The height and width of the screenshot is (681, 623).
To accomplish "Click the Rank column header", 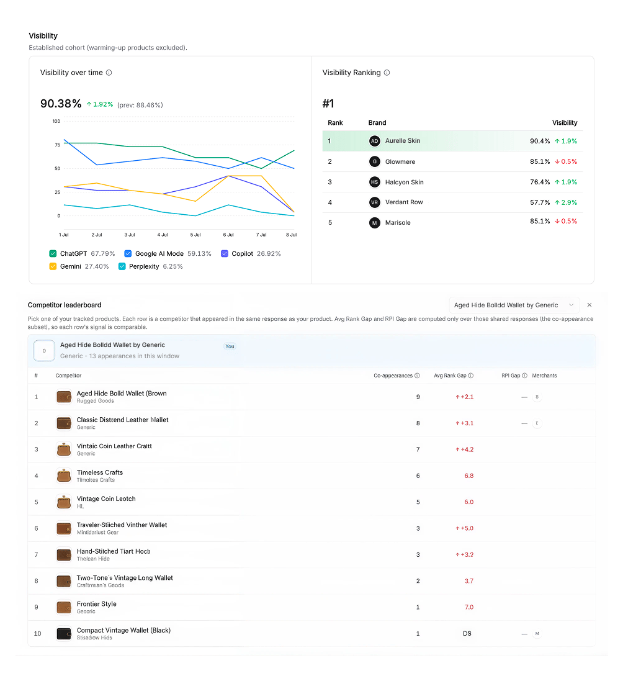I will pyautogui.click(x=335, y=123).
